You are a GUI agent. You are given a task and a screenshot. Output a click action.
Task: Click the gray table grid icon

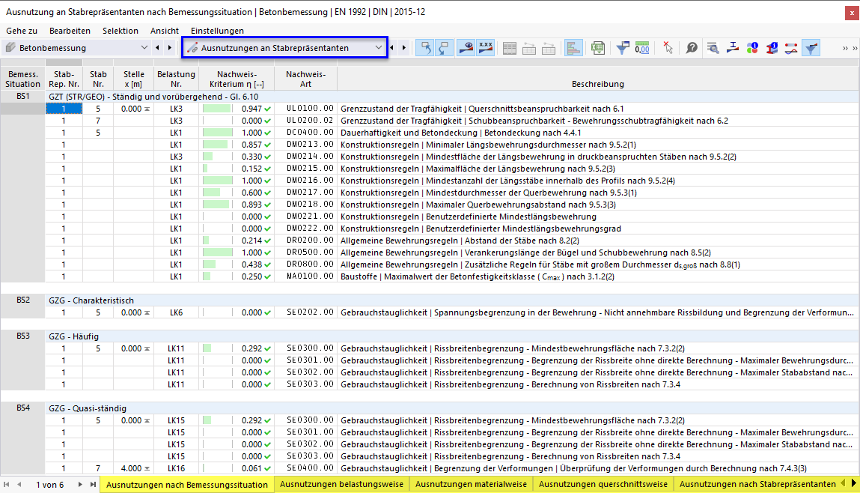pos(510,48)
